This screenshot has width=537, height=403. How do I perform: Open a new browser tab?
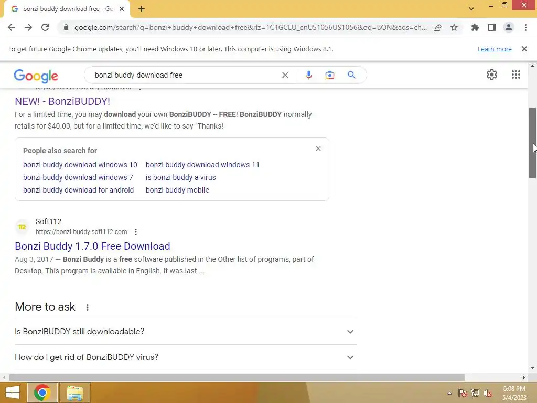coord(142,9)
